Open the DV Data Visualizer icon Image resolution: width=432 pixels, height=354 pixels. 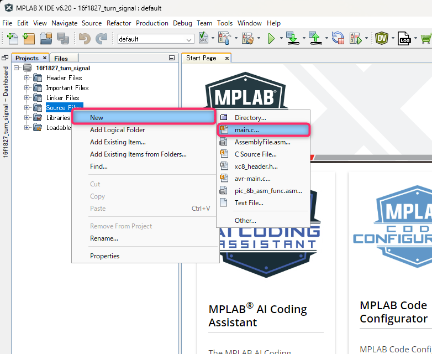point(382,38)
